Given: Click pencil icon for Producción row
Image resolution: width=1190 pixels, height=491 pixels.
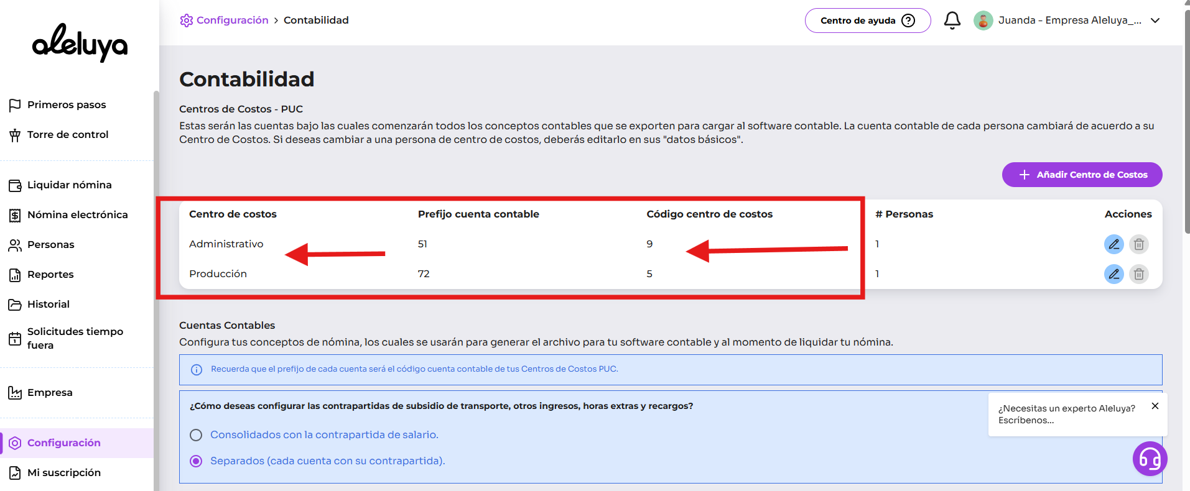Looking at the screenshot, I should [1113, 274].
